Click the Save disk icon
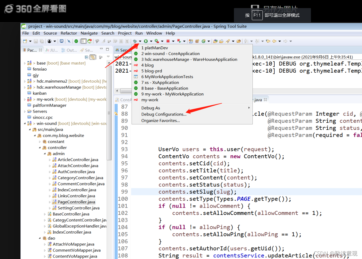 tap(36, 41)
